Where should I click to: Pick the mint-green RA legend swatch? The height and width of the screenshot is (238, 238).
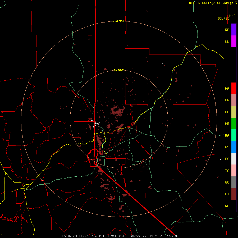coord(234,135)
